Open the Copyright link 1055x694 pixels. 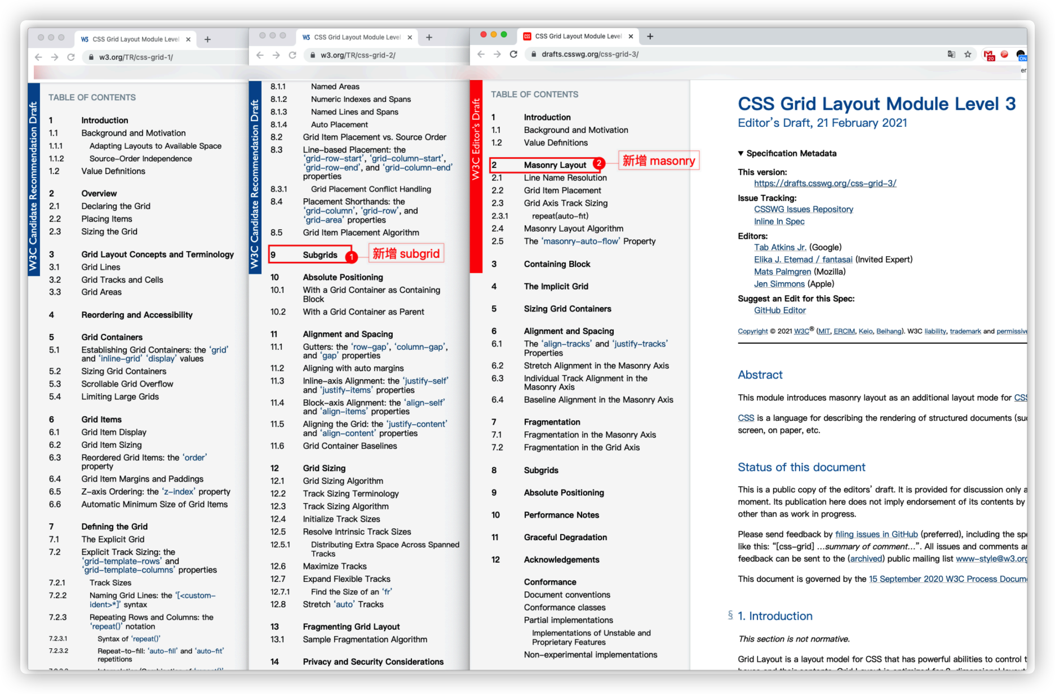[753, 331]
